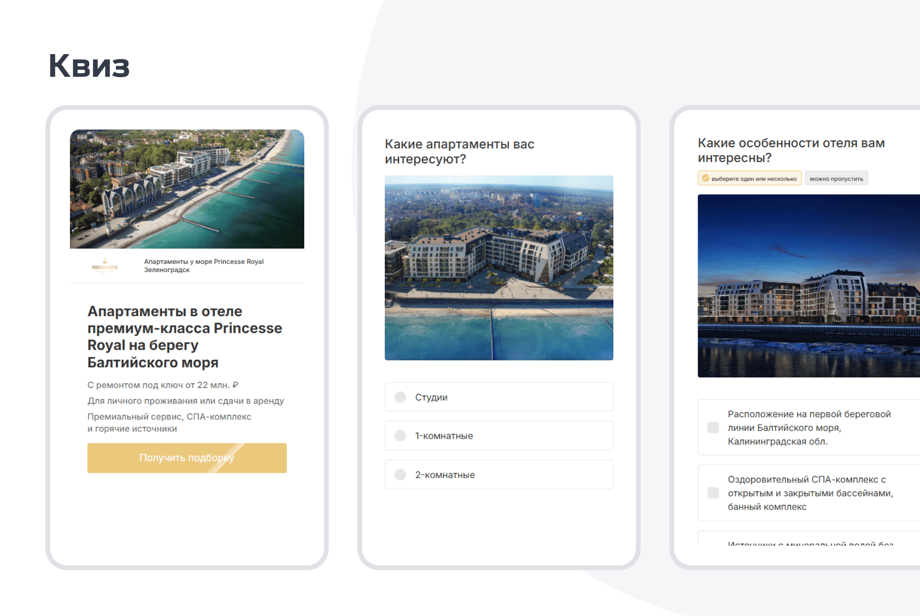Choose the 2-комнатные radio option

[x=401, y=475]
